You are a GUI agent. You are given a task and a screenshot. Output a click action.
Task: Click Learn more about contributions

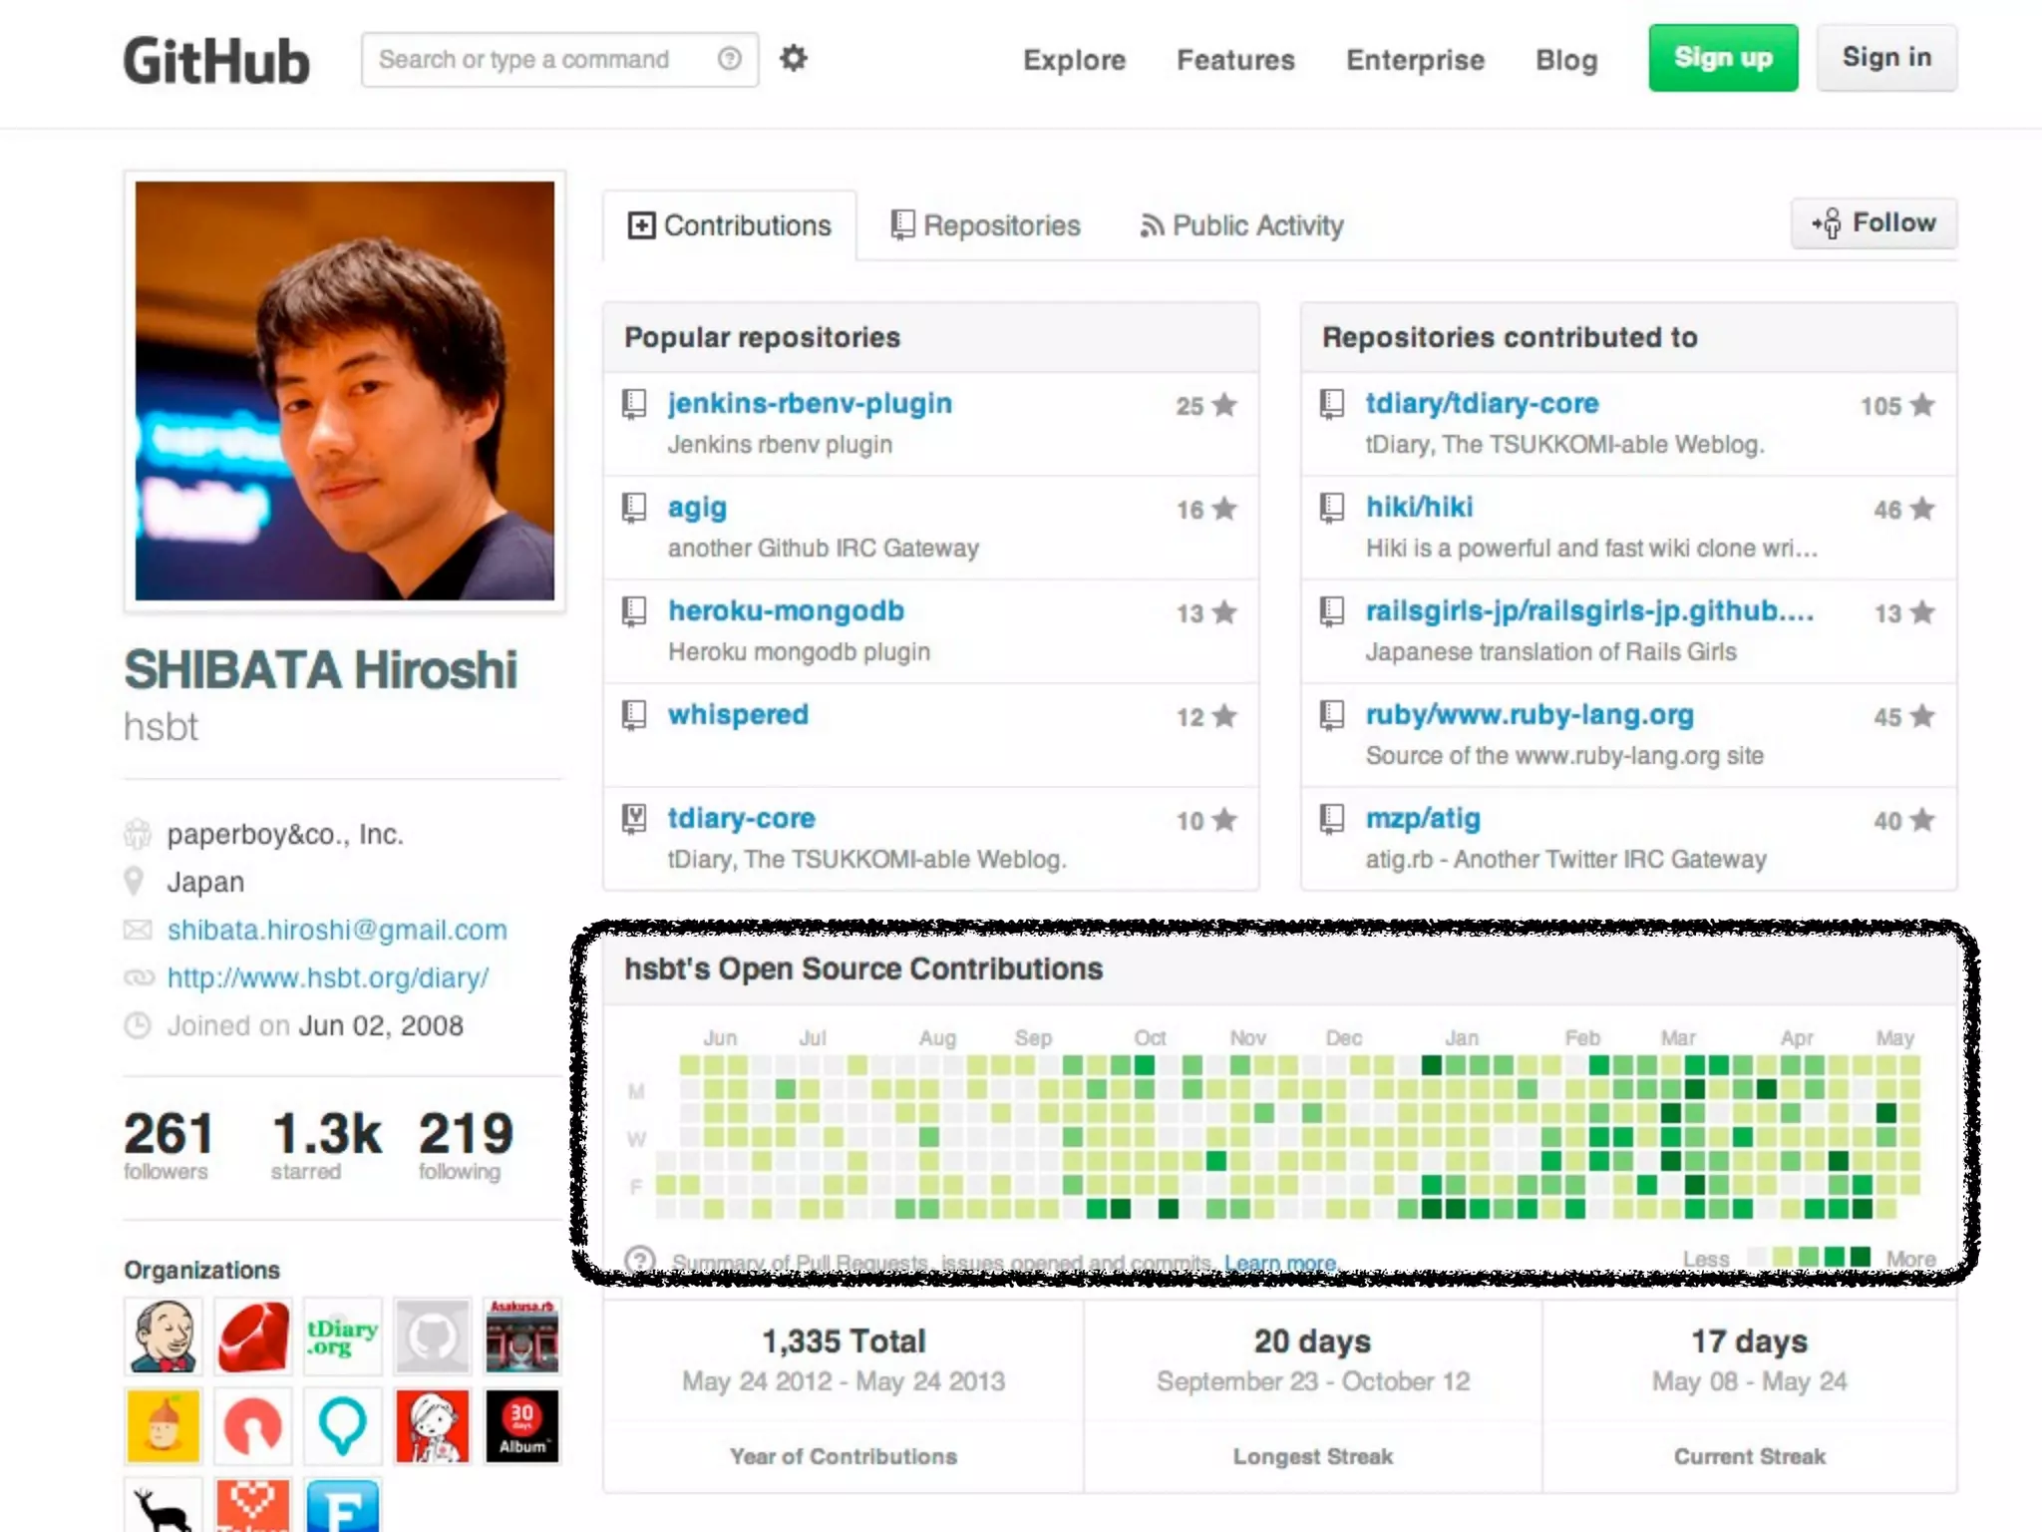1280,1263
